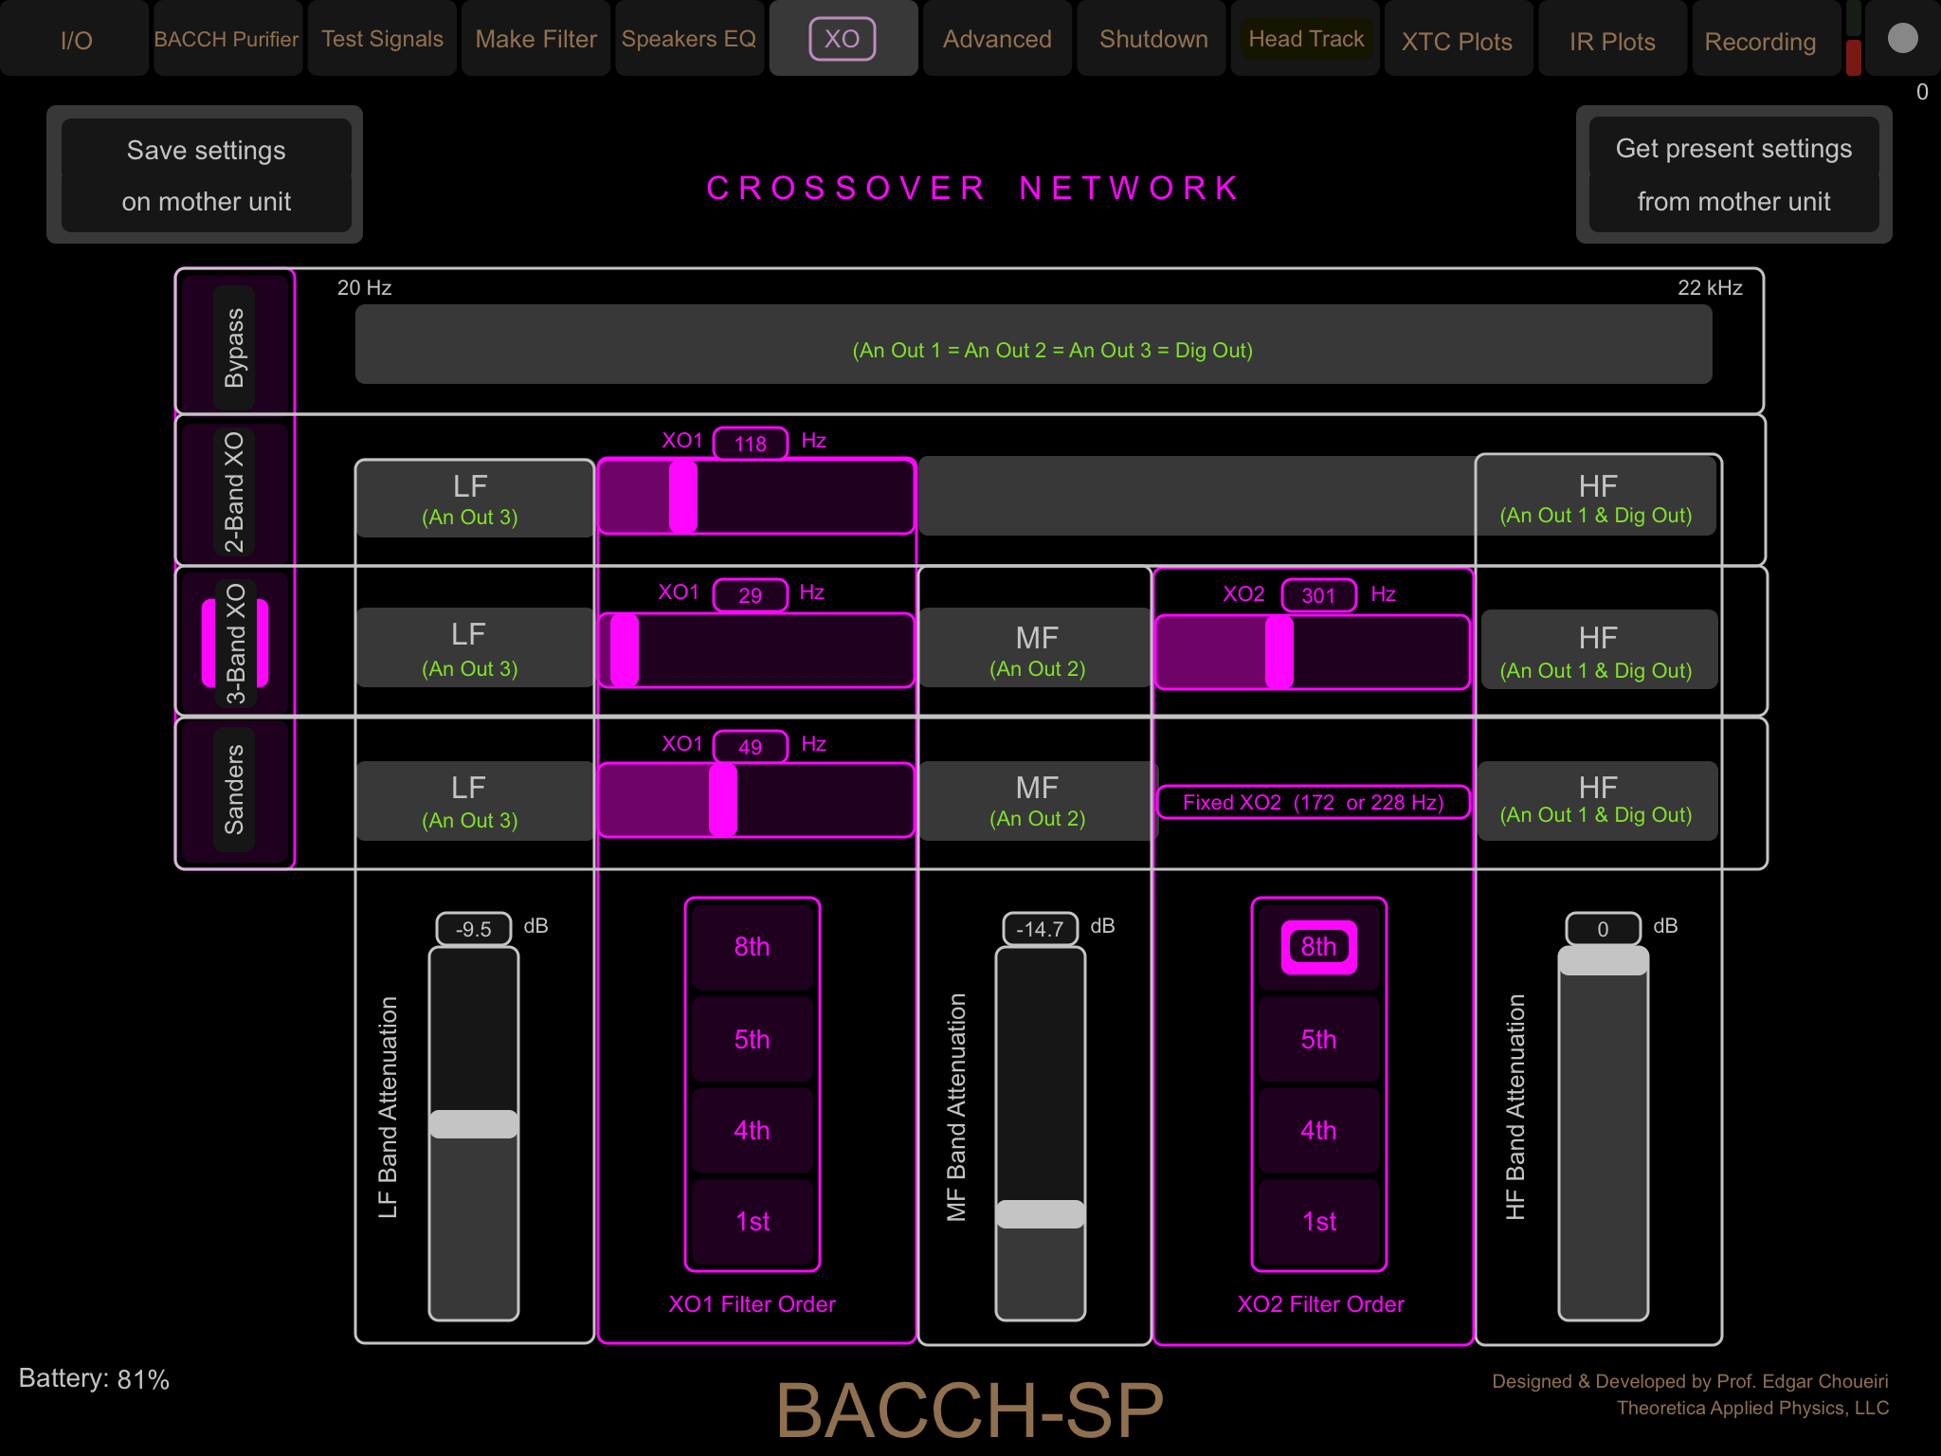Click Designed & Developed by Prof. Edgar Choueiri text
Viewport: 1941px width, 1456px height.
1690,1381
